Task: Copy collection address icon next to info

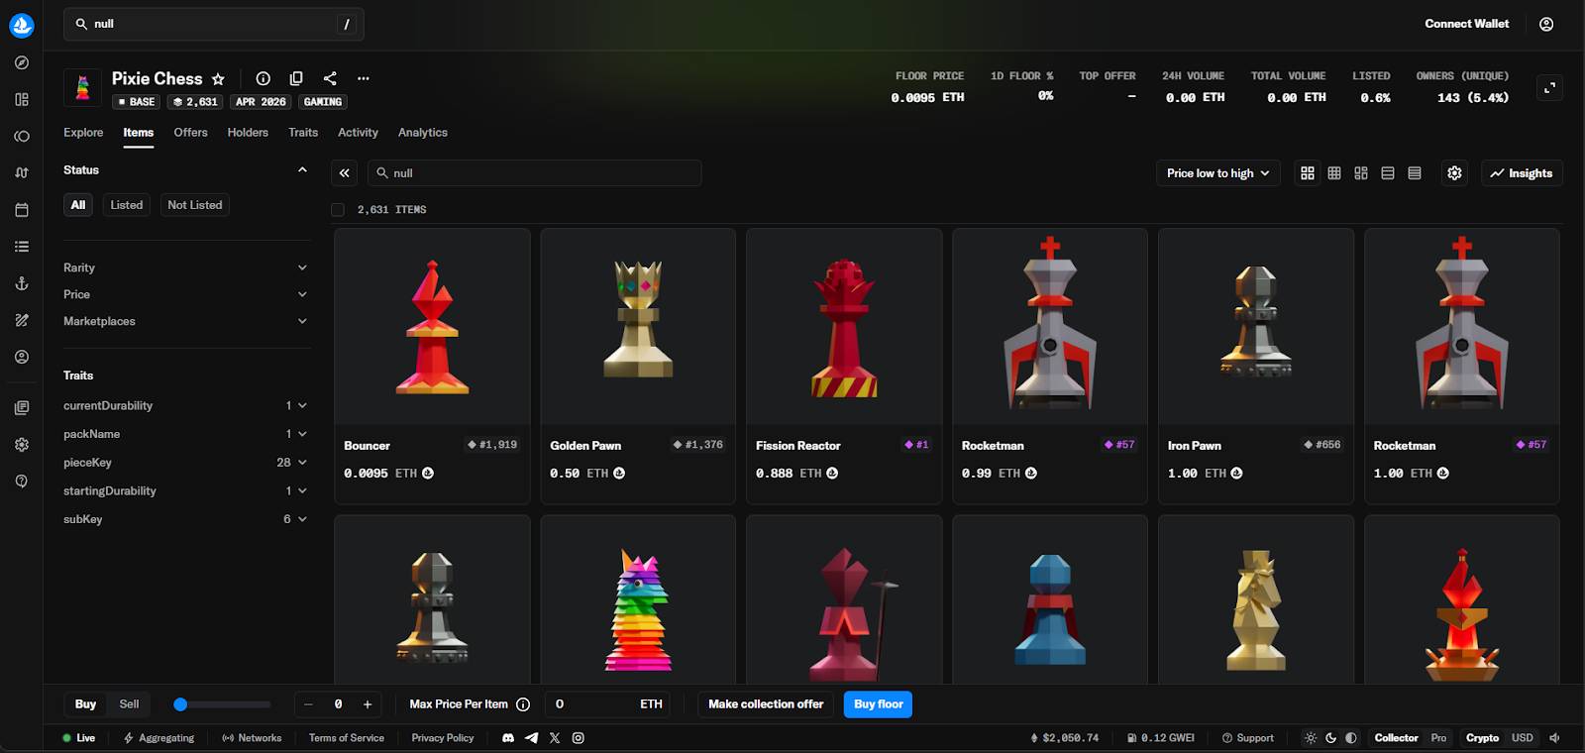Action: [x=296, y=78]
